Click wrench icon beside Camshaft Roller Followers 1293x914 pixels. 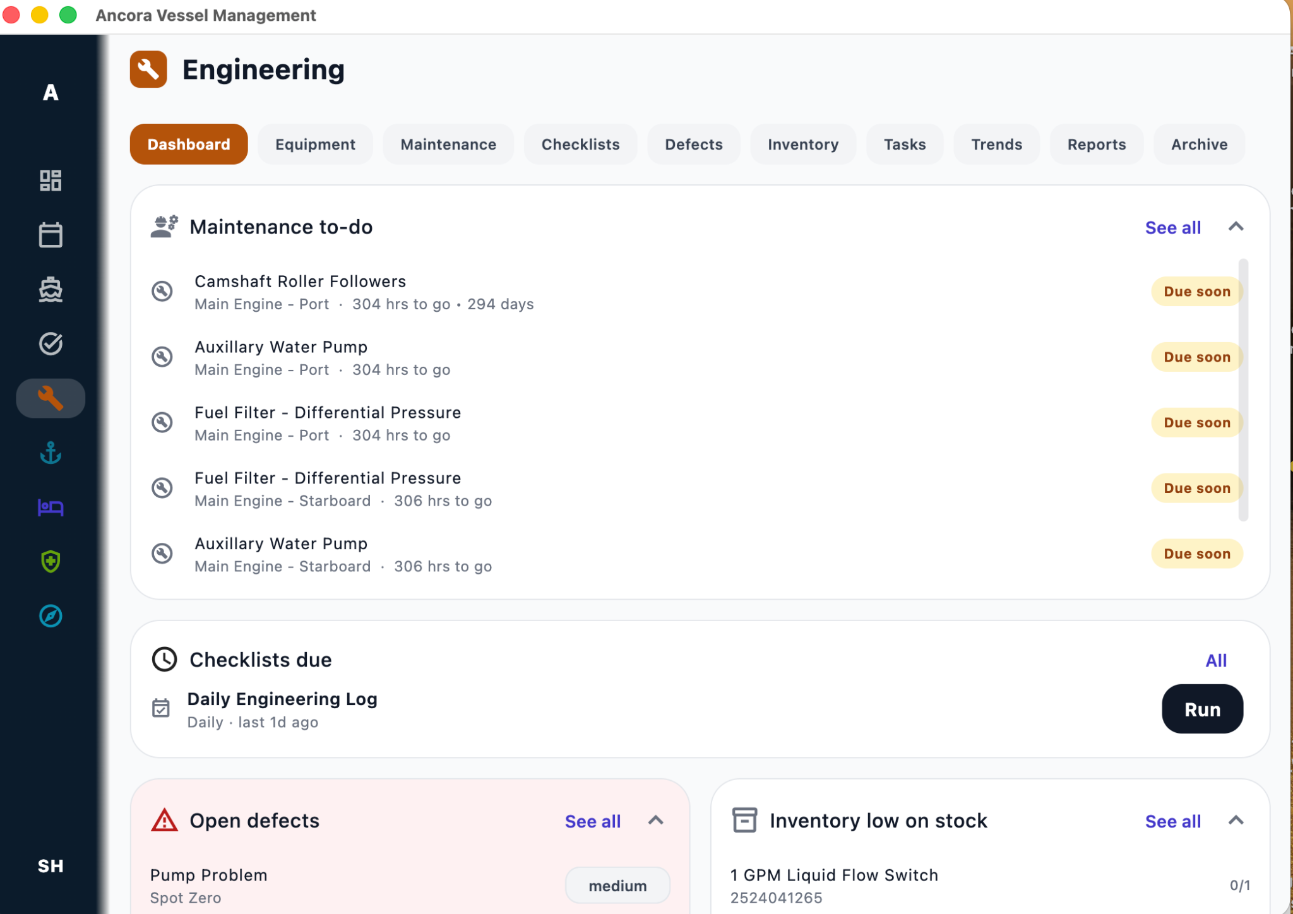(x=162, y=291)
